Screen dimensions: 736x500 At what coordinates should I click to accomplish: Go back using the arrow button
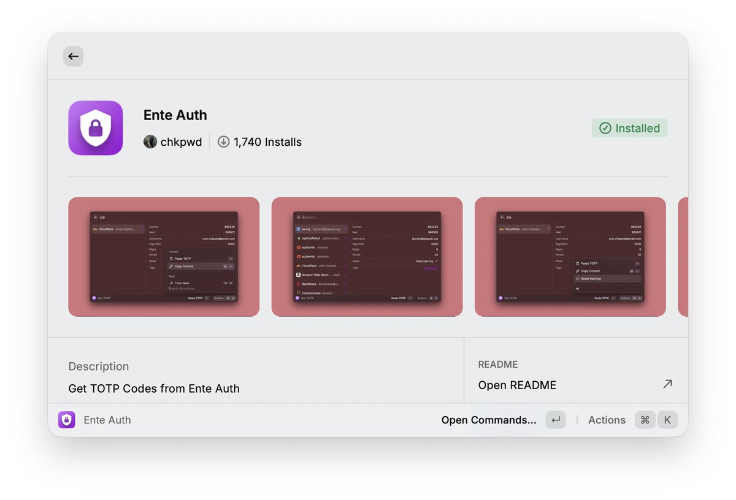[73, 56]
